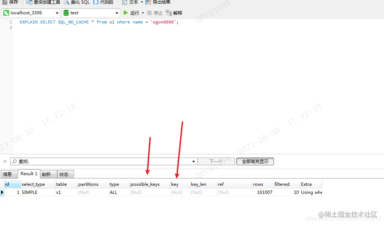Click the select_type column header
Screen dimensions: 384x225
[38, 184]
